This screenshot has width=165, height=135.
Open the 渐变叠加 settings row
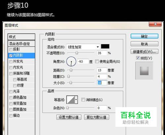pyautogui.click(x=21, y=103)
